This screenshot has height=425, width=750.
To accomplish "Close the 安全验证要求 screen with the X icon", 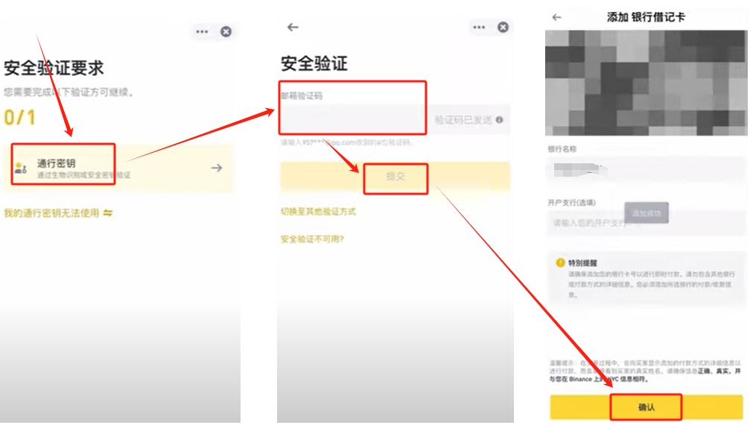I will tap(226, 31).
